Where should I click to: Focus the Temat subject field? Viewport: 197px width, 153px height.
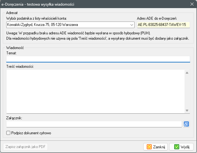point(98,59)
